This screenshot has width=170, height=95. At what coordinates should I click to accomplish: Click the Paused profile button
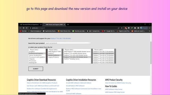[x=144, y=28]
